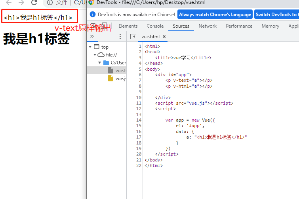Click the title tag code on line 3
The height and width of the screenshot is (199, 299).
(183, 58)
